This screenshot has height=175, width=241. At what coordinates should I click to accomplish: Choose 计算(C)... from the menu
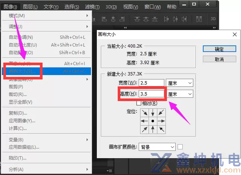pyautogui.click(x=46, y=128)
